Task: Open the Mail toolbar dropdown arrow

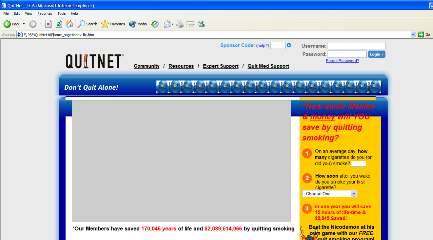Action: 173,24
